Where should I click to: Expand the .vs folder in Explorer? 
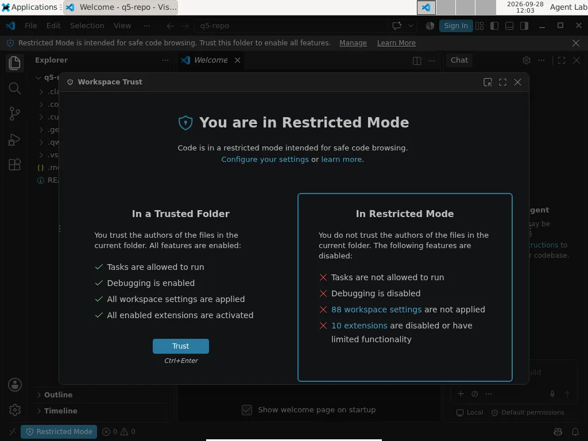coord(41,155)
